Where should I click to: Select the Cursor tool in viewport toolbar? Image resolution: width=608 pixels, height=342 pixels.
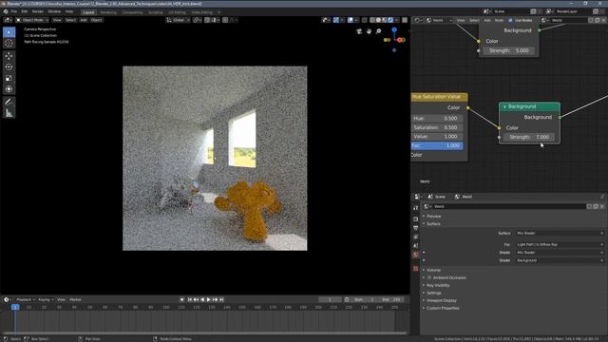click(9, 43)
